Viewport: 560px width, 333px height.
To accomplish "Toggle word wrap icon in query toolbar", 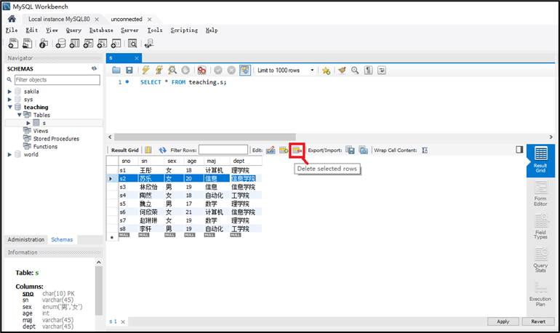I will pyautogui.click(x=381, y=71).
